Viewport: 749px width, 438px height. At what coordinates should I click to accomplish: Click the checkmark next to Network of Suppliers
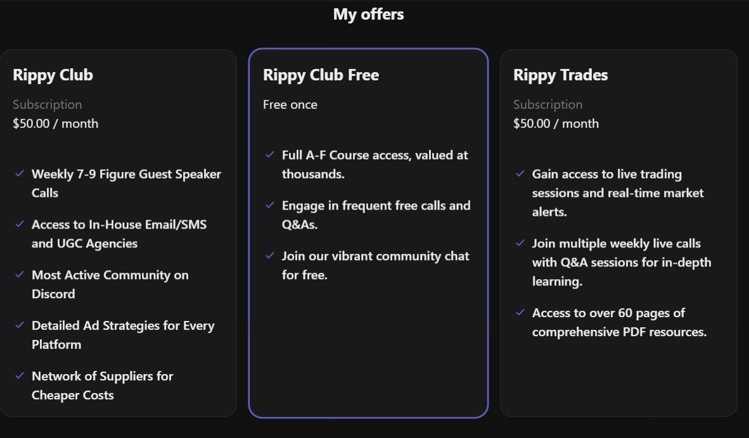tap(20, 376)
